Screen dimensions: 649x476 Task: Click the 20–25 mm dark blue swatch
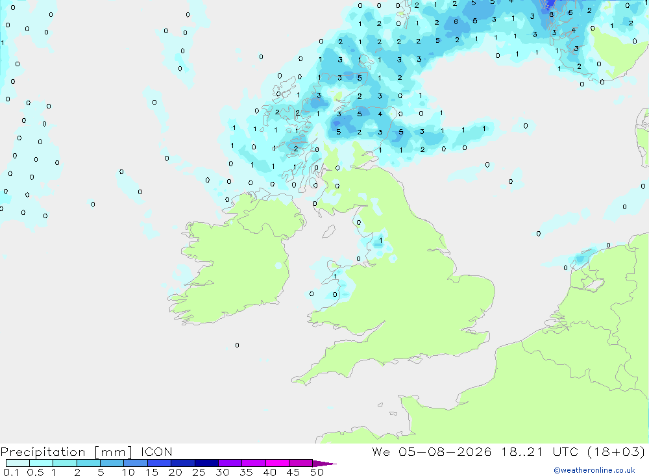pyautogui.click(x=183, y=463)
